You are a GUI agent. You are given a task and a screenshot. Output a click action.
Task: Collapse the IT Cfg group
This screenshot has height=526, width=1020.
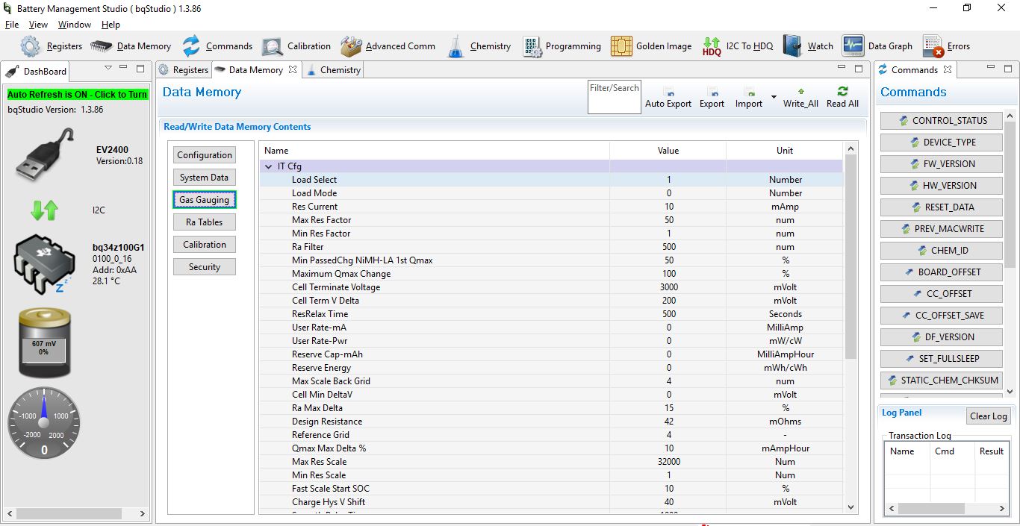[269, 166]
